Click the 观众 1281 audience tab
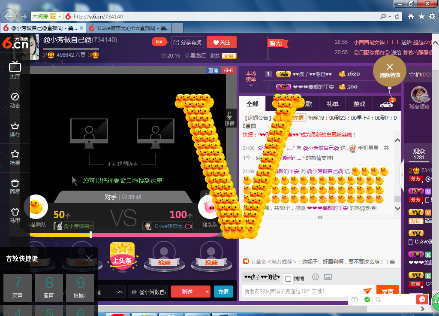 coord(419,154)
